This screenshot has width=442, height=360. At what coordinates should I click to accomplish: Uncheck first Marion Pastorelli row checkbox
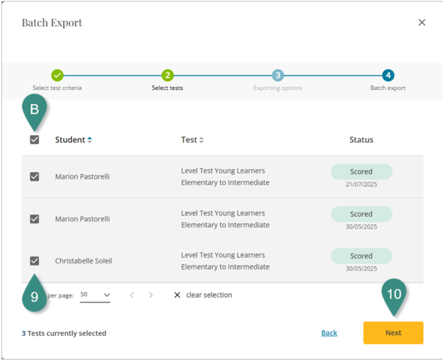[34, 176]
